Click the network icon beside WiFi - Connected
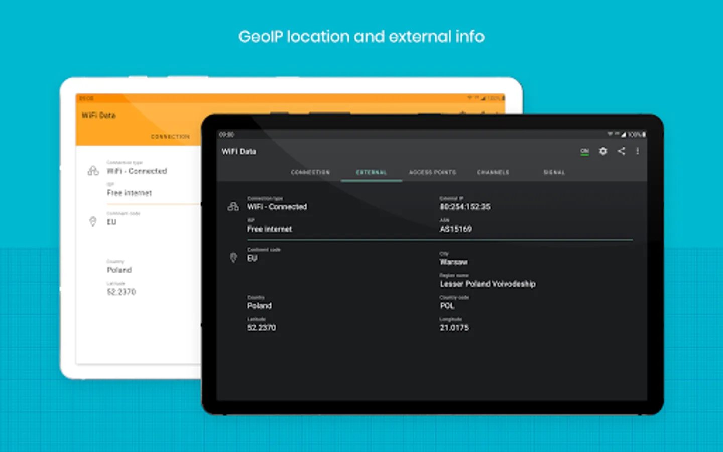The height and width of the screenshot is (452, 723). [233, 206]
